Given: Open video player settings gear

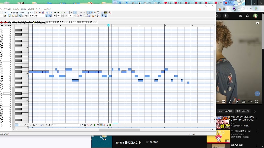Looking at the screenshot, I should point(237,101).
